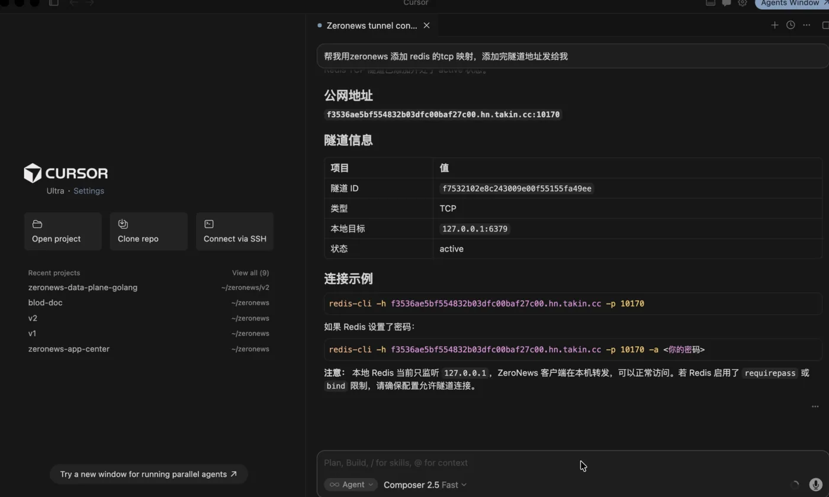
Task: Click the Open project button
Action: [x=63, y=231]
